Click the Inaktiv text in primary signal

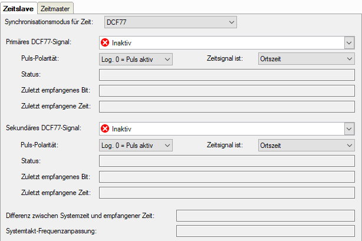click(121, 43)
